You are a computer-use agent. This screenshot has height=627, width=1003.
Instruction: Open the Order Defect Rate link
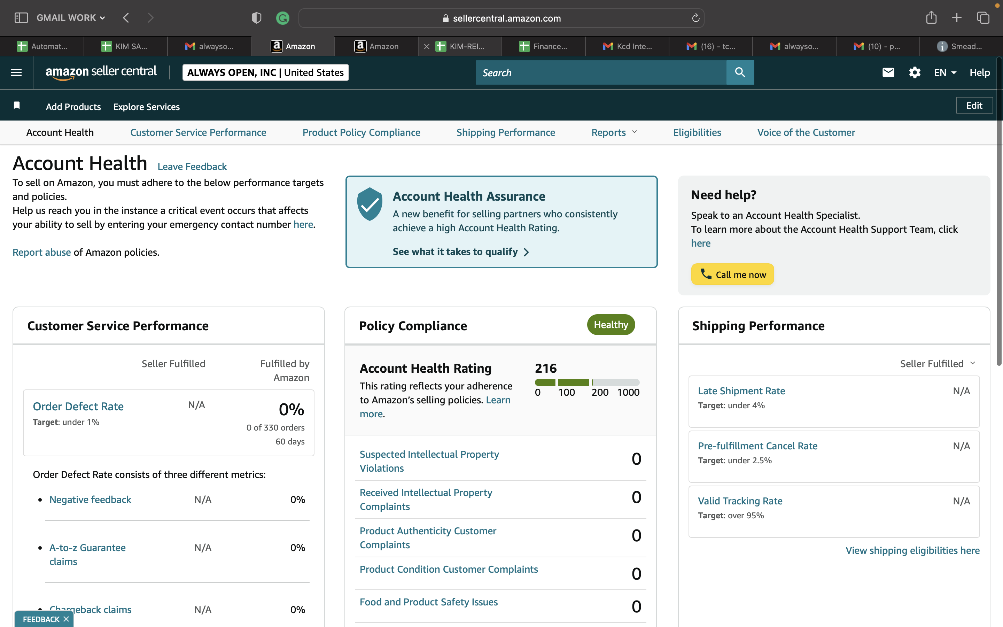tap(78, 407)
